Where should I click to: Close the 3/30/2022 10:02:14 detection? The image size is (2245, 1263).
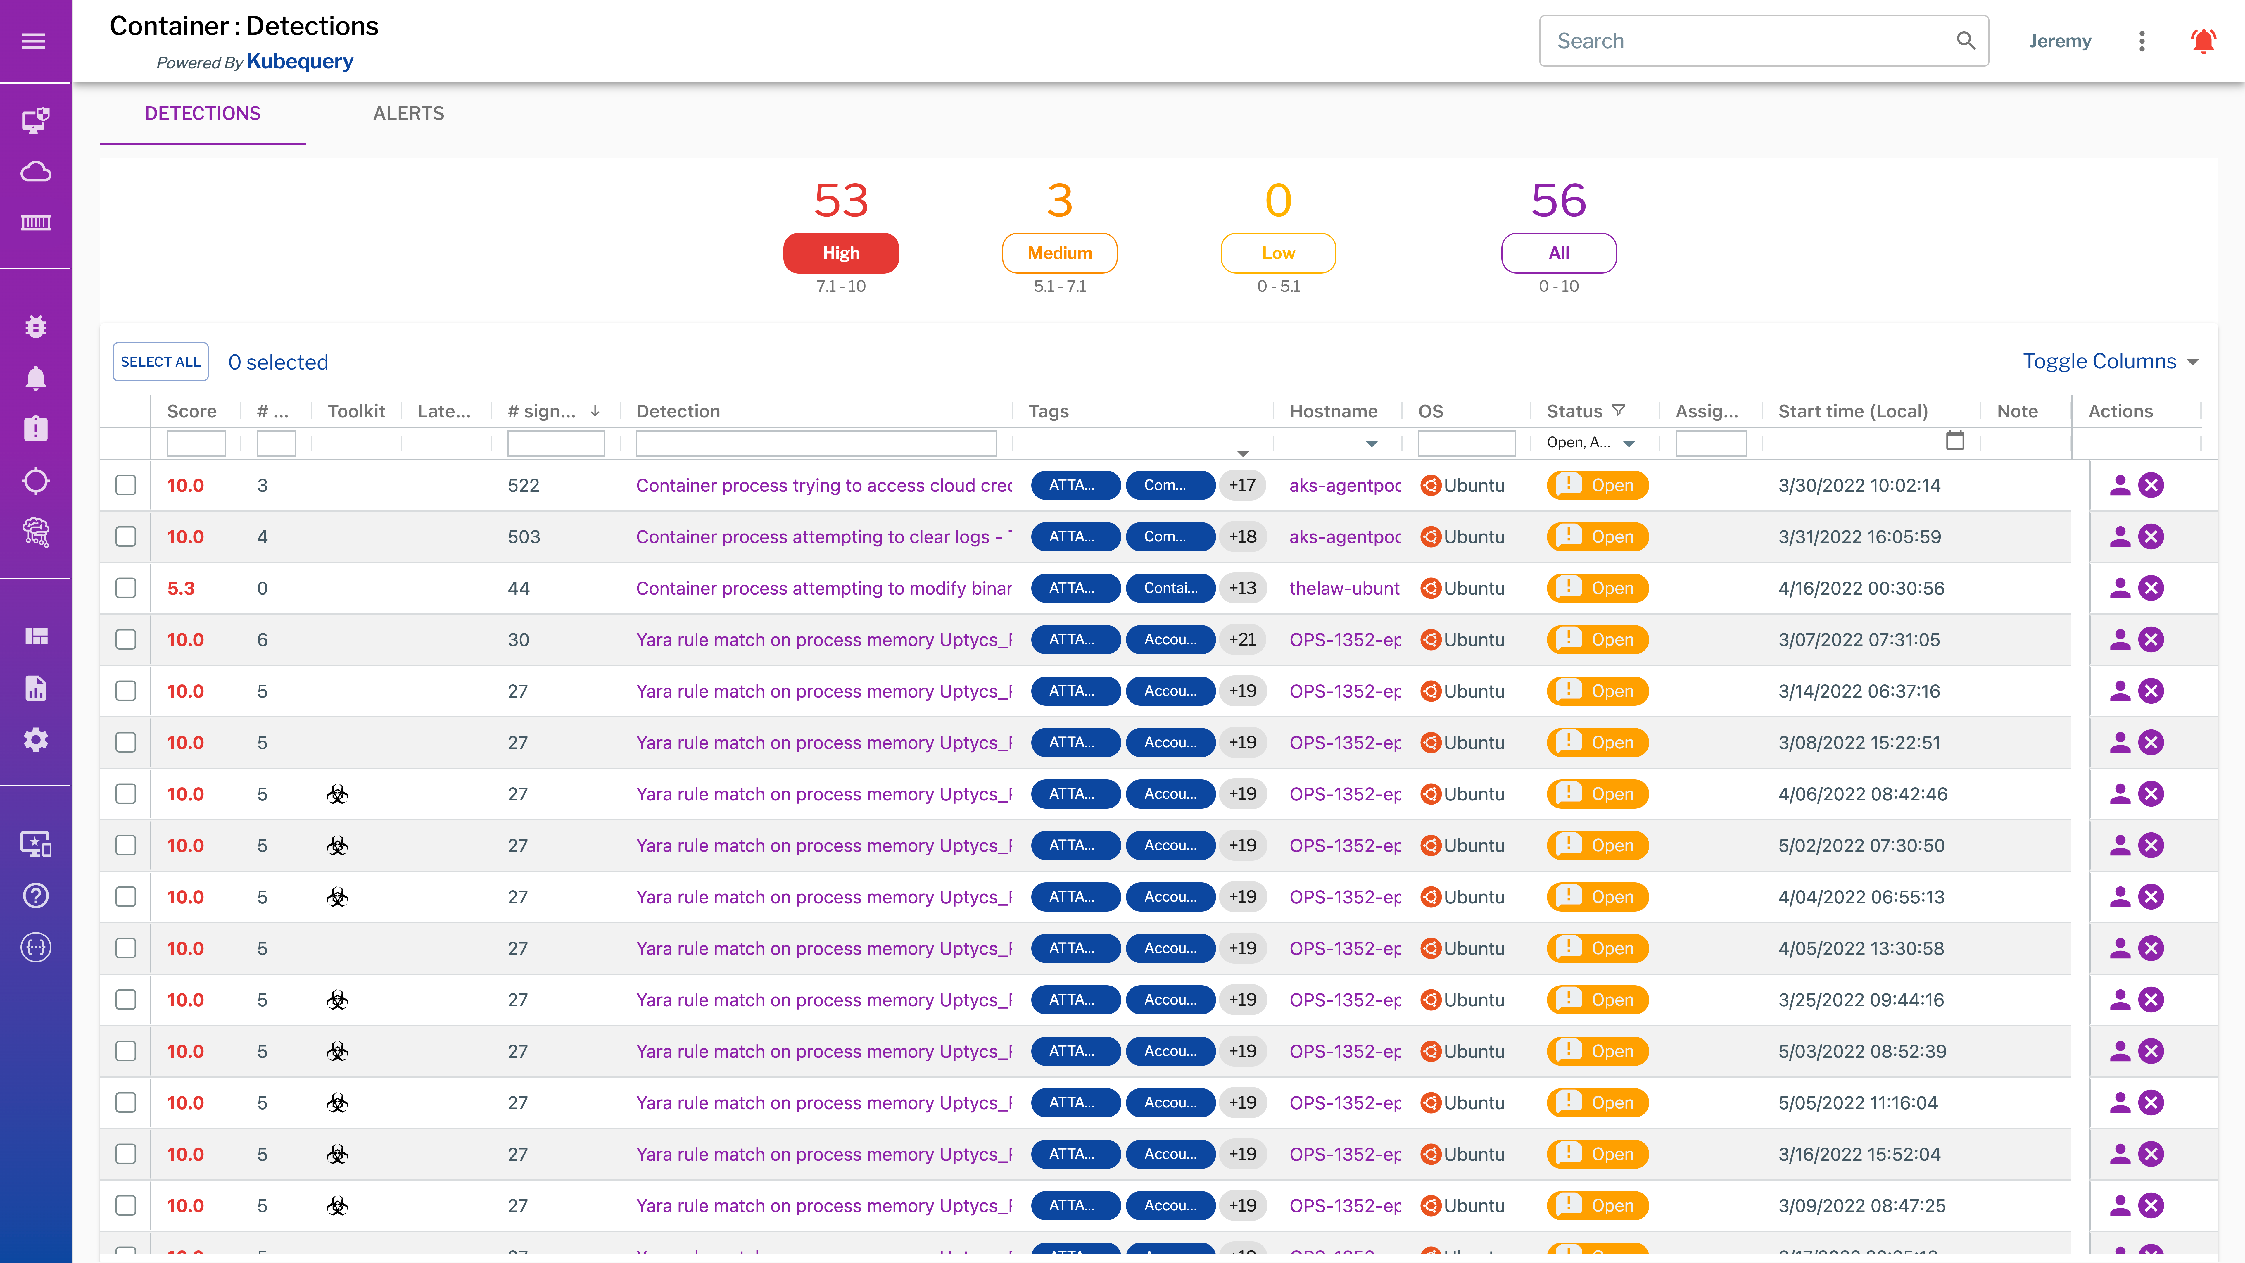(2151, 486)
